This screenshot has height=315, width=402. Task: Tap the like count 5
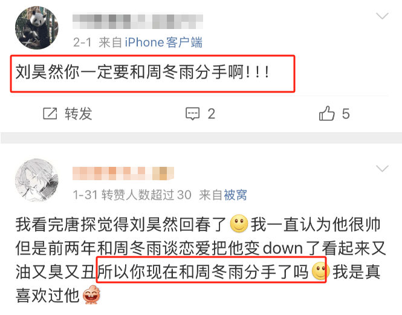(346, 114)
